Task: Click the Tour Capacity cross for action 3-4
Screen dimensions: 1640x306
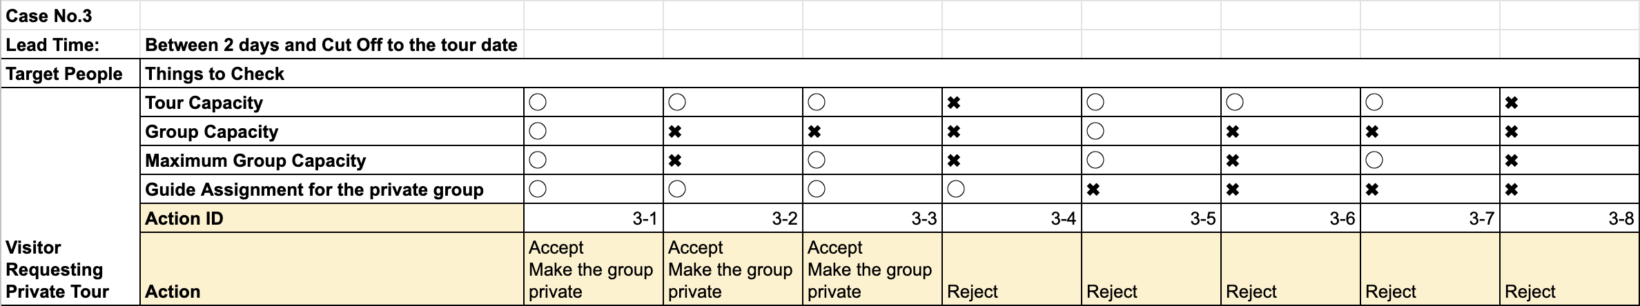Action: coord(955,103)
